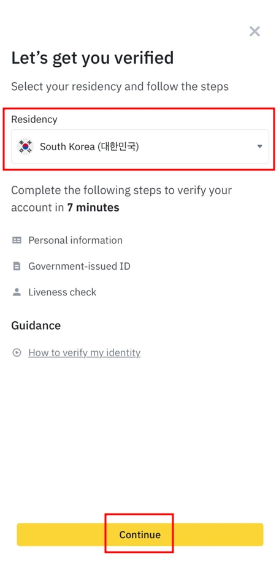This screenshot has width=279, height=570.
Task: Click the Guidance section heading
Action: 36,325
